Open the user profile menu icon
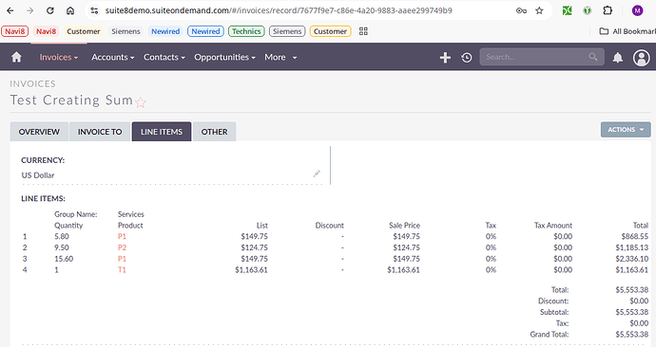Viewport: 656px width, 347px height. [x=642, y=58]
